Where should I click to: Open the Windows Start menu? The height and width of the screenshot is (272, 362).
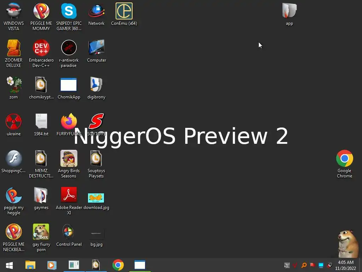pyautogui.click(x=10, y=265)
